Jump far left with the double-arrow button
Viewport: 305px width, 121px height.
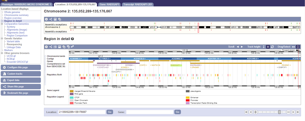tap(246, 112)
